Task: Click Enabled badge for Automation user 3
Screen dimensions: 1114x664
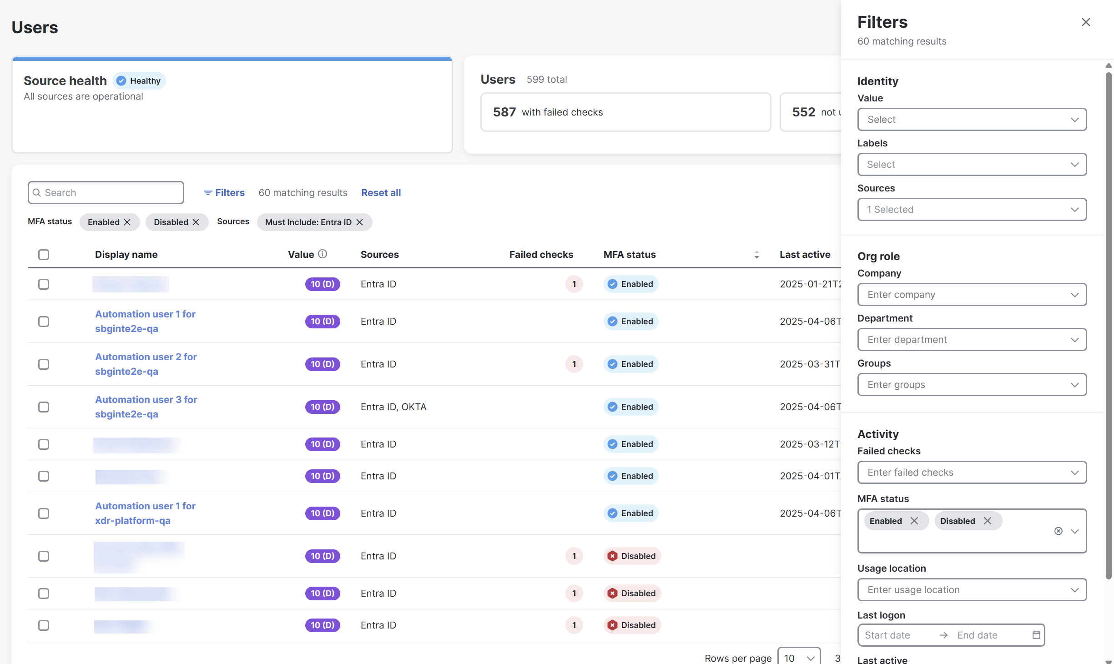Action: pos(631,407)
